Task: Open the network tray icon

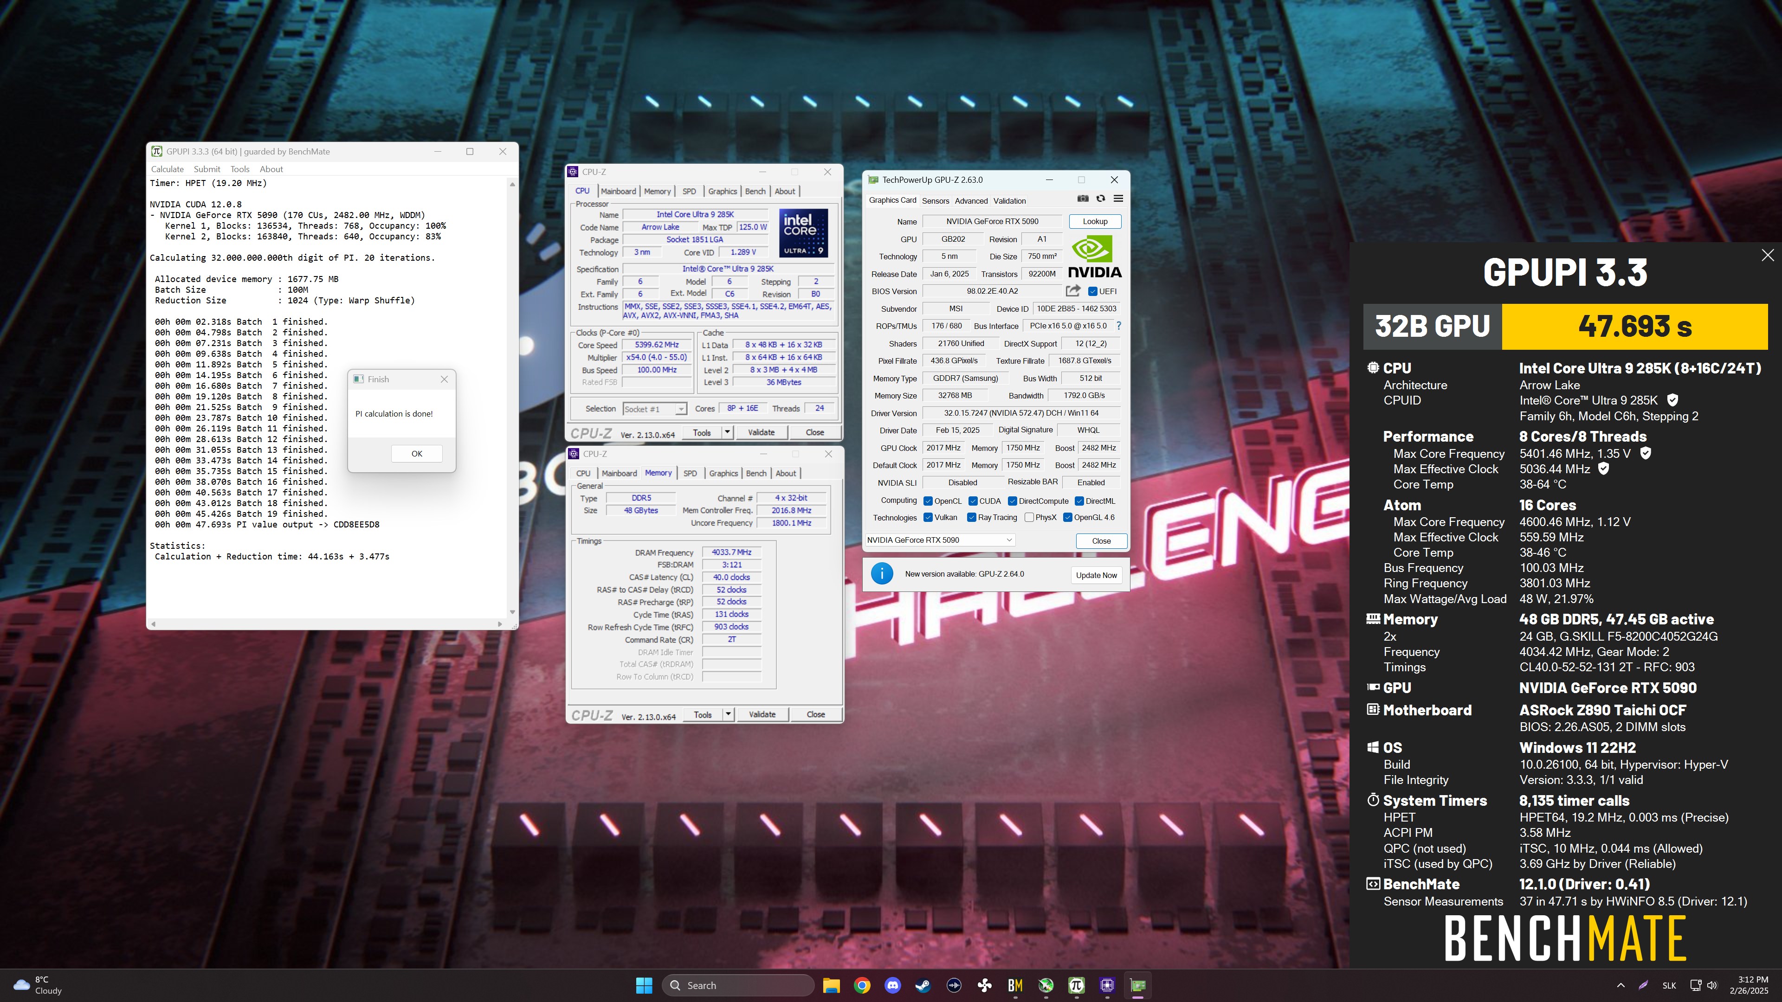Action: click(1696, 985)
